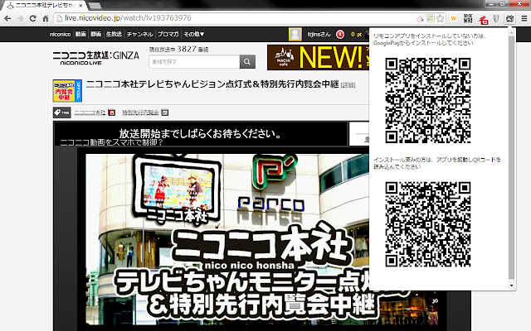Click the red cloud icon in address bar
The image size is (531, 331).
[421, 19]
